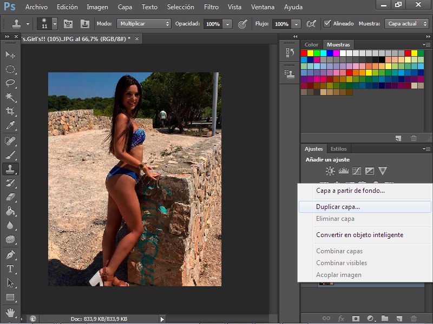Select the Eyedropper tool
433x324 pixels.
tap(10, 125)
